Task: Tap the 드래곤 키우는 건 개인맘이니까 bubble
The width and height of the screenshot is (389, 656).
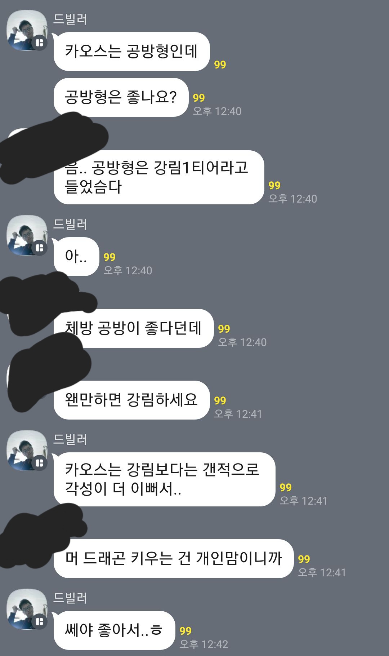Action: point(174,559)
